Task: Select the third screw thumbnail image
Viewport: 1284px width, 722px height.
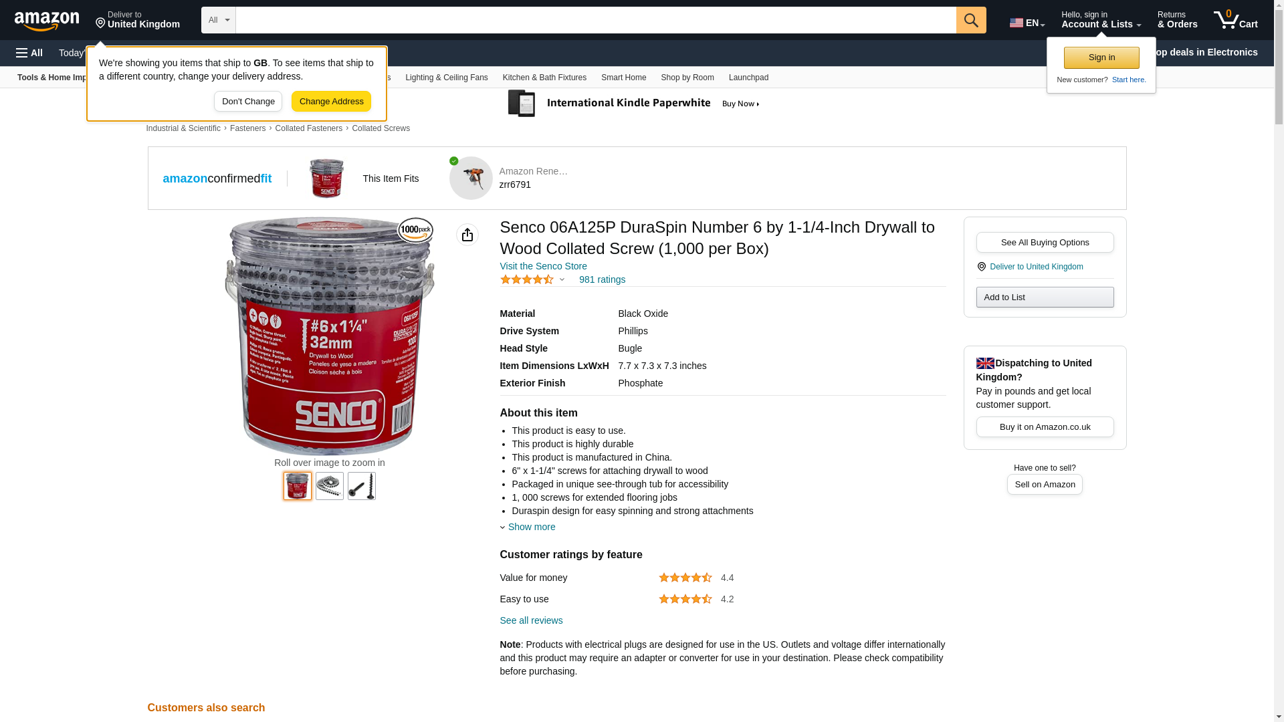Action: coord(362,486)
